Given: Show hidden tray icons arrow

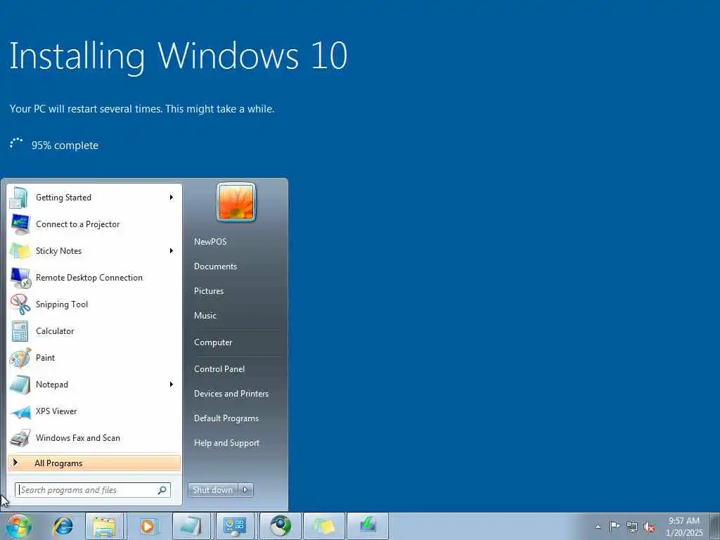Looking at the screenshot, I should click(x=598, y=527).
